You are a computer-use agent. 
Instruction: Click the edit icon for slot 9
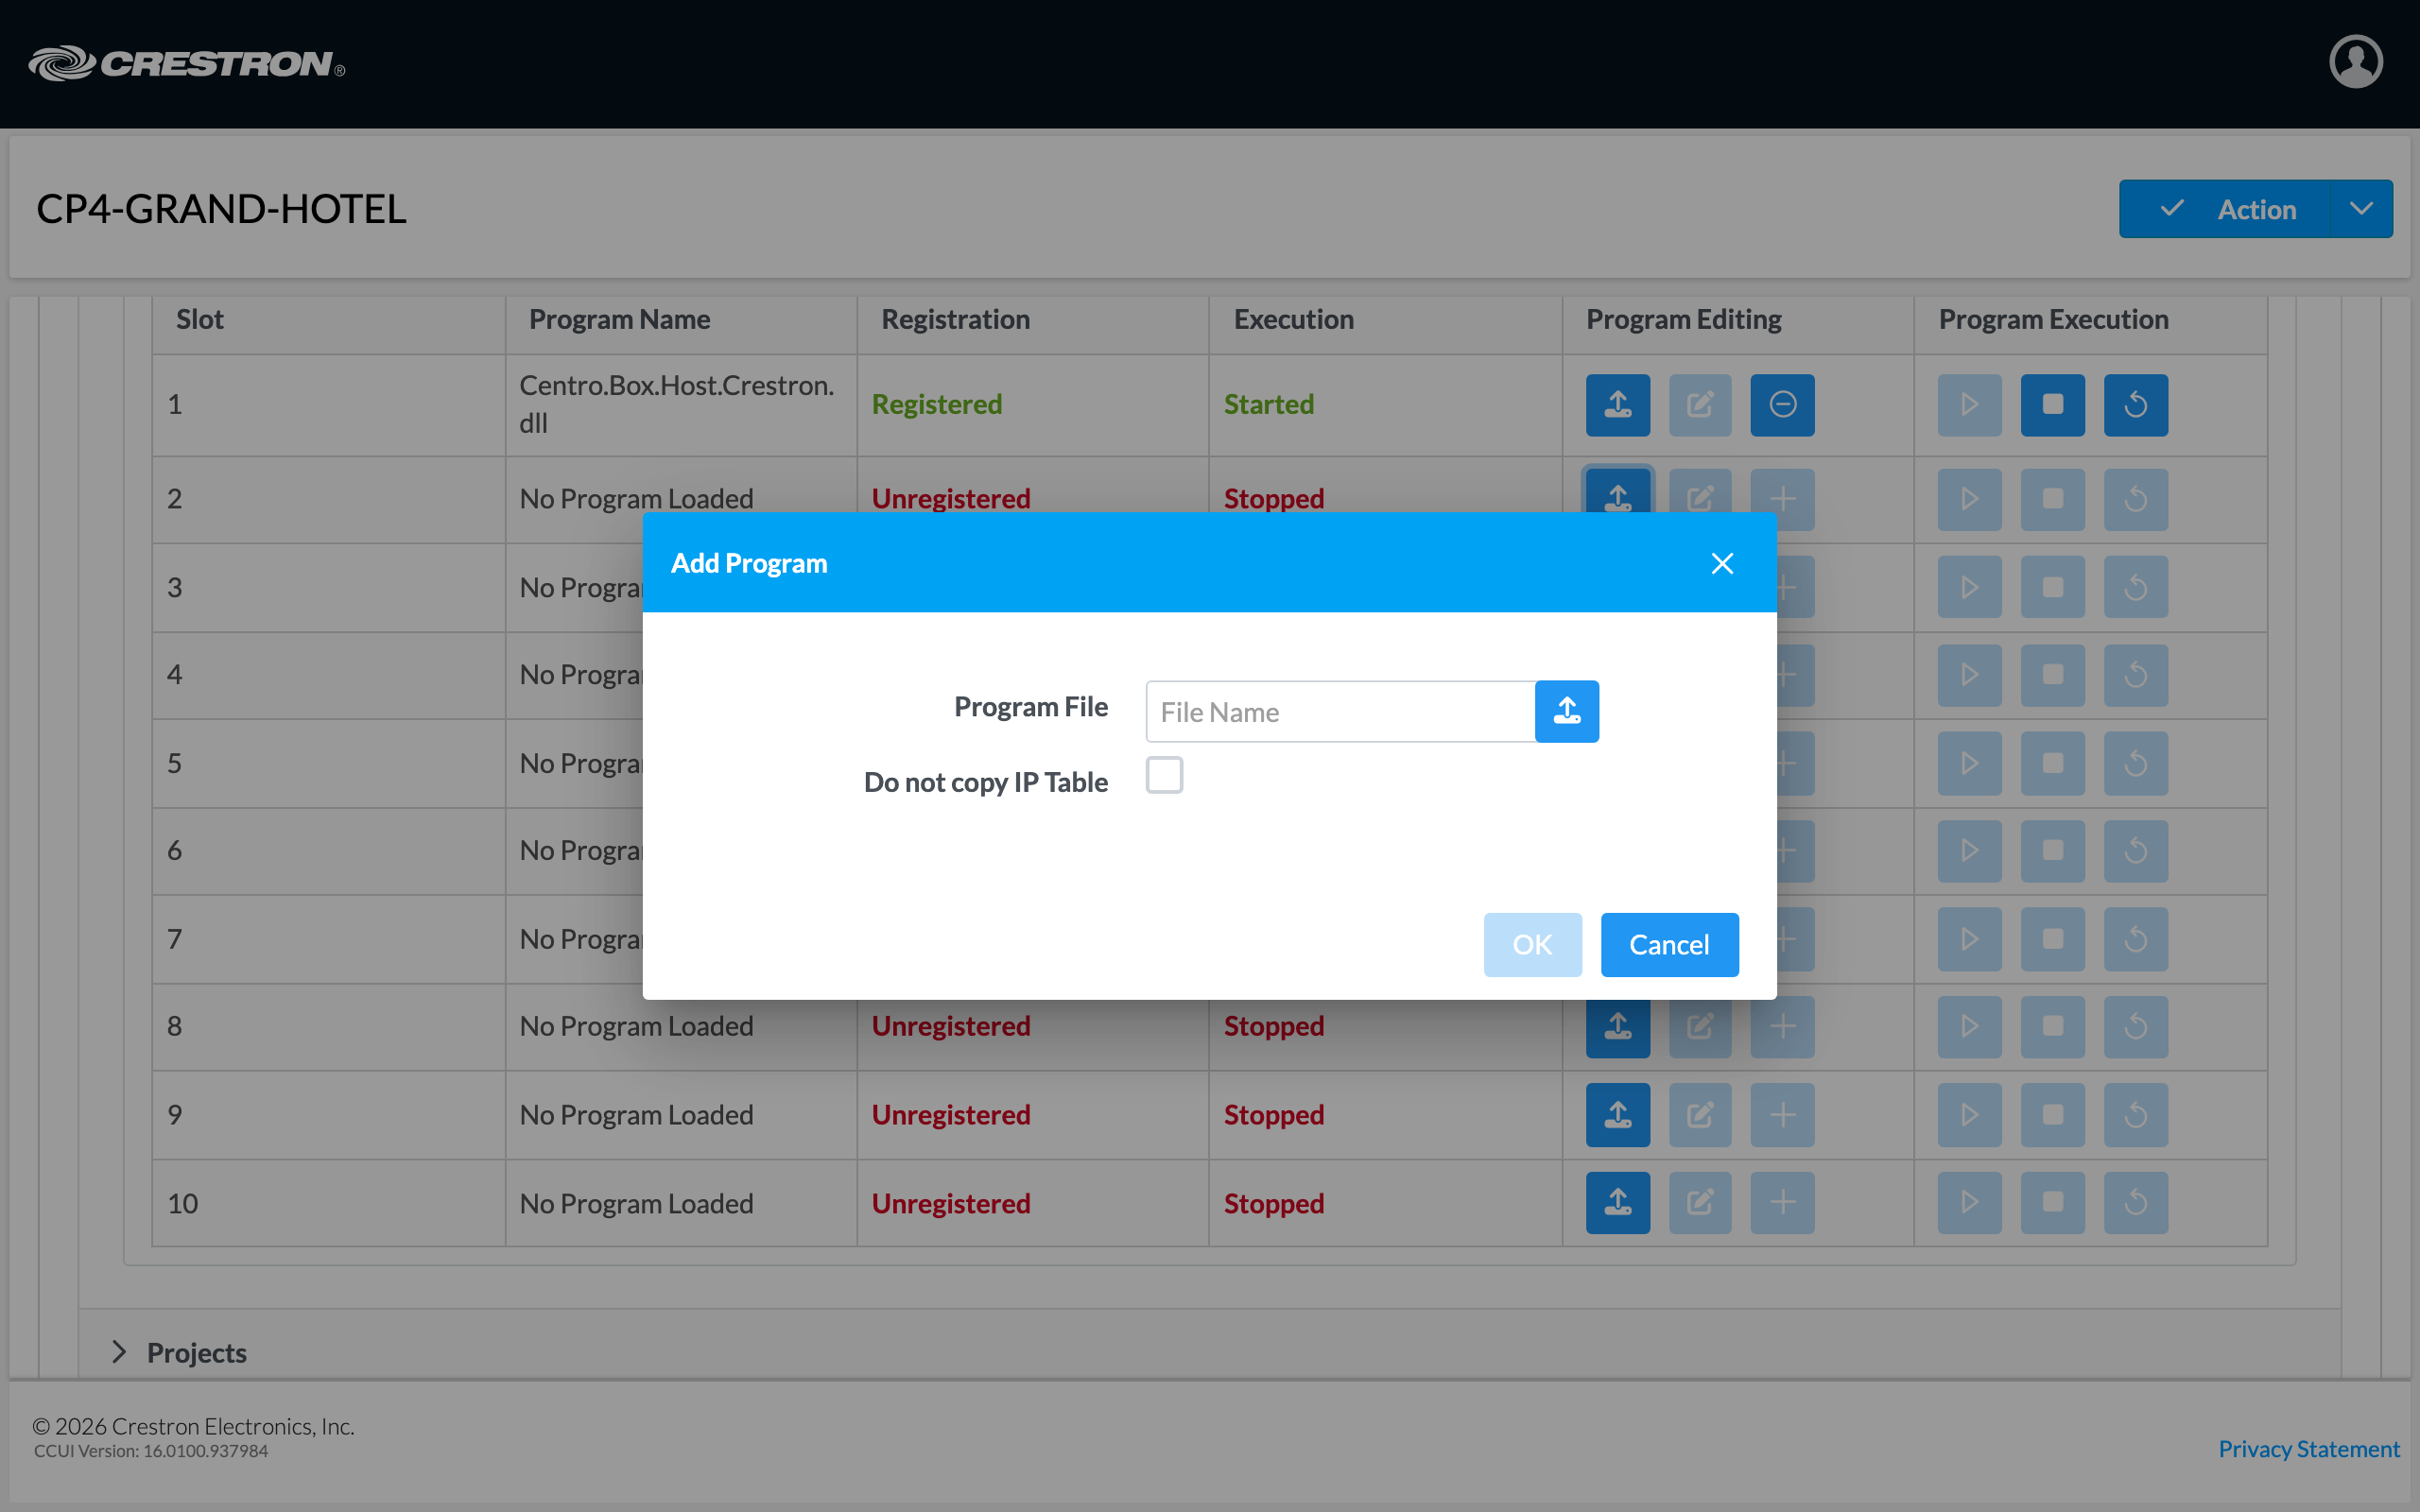point(1700,1115)
